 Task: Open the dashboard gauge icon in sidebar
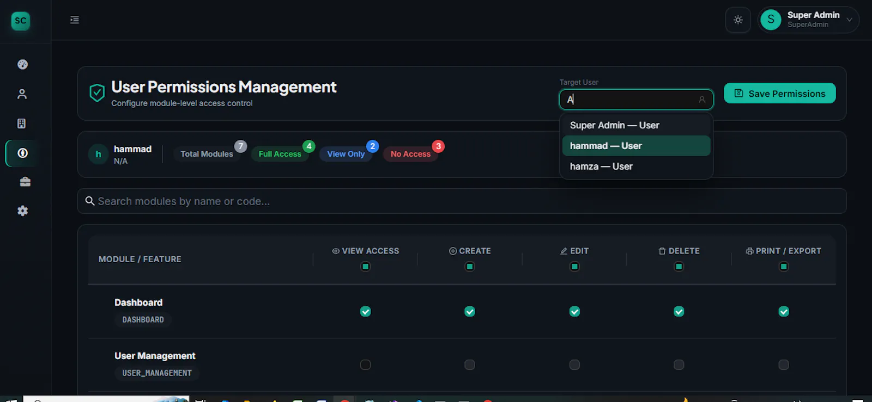click(22, 64)
